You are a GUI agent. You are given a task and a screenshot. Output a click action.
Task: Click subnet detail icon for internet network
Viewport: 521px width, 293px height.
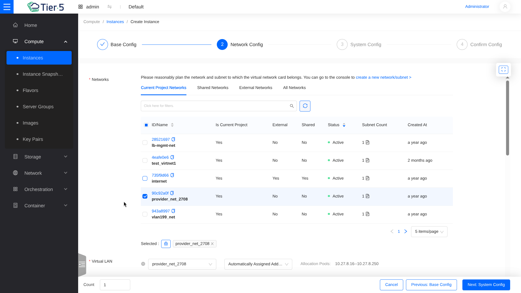tap(367, 178)
